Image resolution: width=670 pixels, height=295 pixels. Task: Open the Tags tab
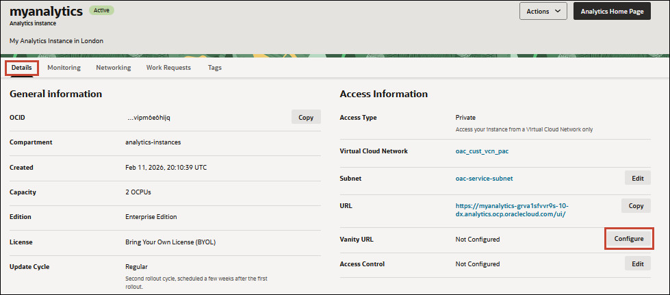click(x=214, y=68)
